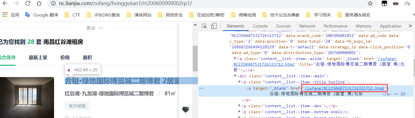415x118 pixels.
Task: Click the "81㎡" area text
Action: (x=170, y=93)
